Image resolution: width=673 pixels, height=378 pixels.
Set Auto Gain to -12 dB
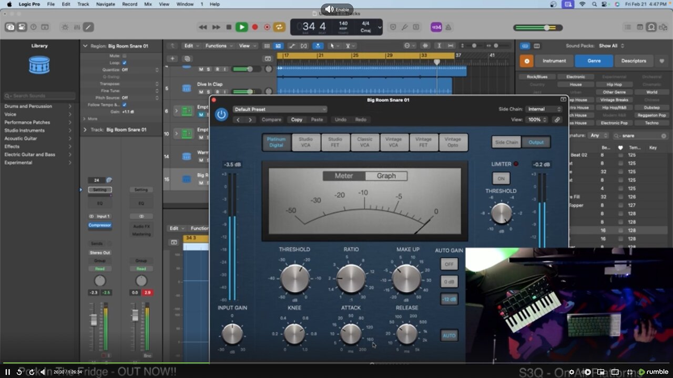(449, 299)
